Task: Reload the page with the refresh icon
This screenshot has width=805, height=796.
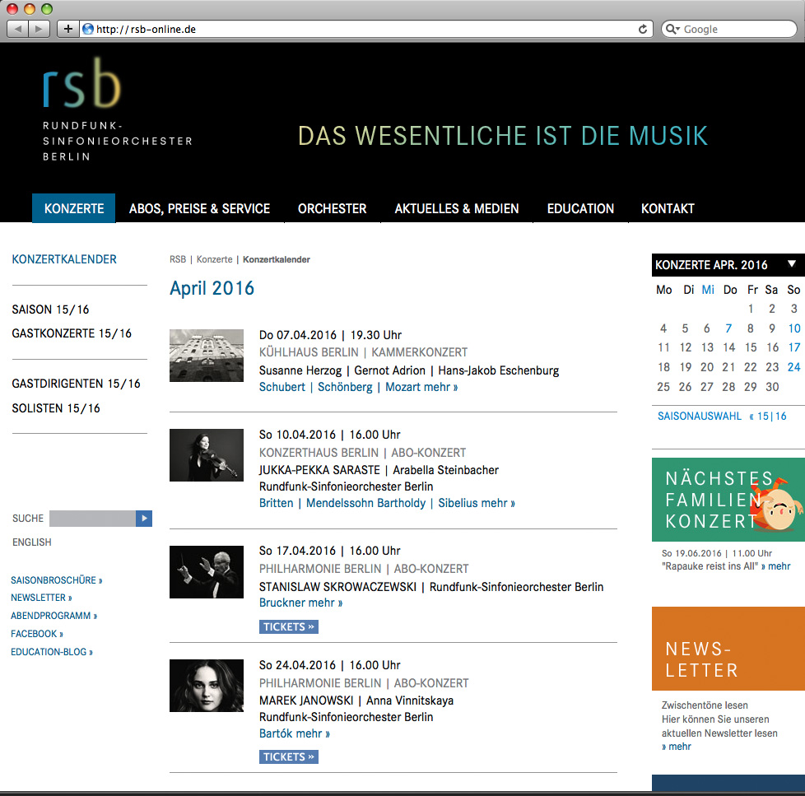Action: coord(643,29)
